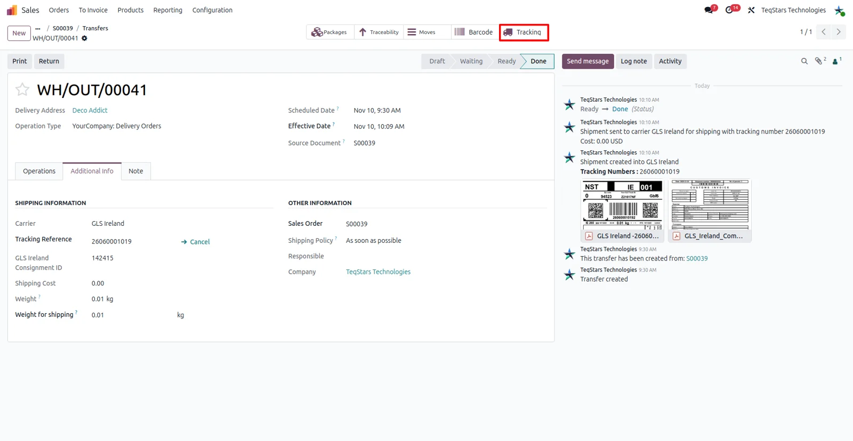Screen dimensions: 853x441
Task: Open the Moves smart button
Action: (x=427, y=32)
